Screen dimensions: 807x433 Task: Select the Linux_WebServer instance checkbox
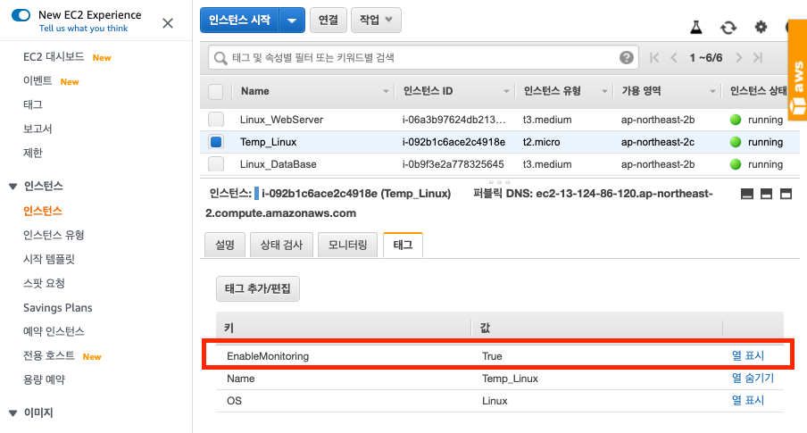pos(216,120)
